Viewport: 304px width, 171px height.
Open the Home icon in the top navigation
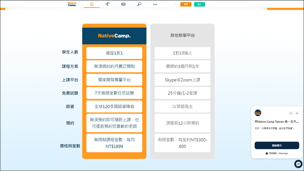tap(92, 4)
